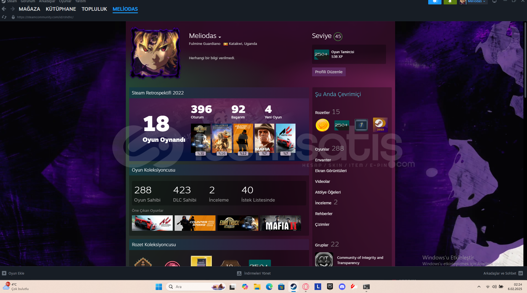Open the TOPLULUK tab

pyautogui.click(x=94, y=9)
